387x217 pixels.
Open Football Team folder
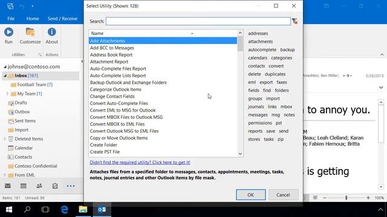click(35, 84)
